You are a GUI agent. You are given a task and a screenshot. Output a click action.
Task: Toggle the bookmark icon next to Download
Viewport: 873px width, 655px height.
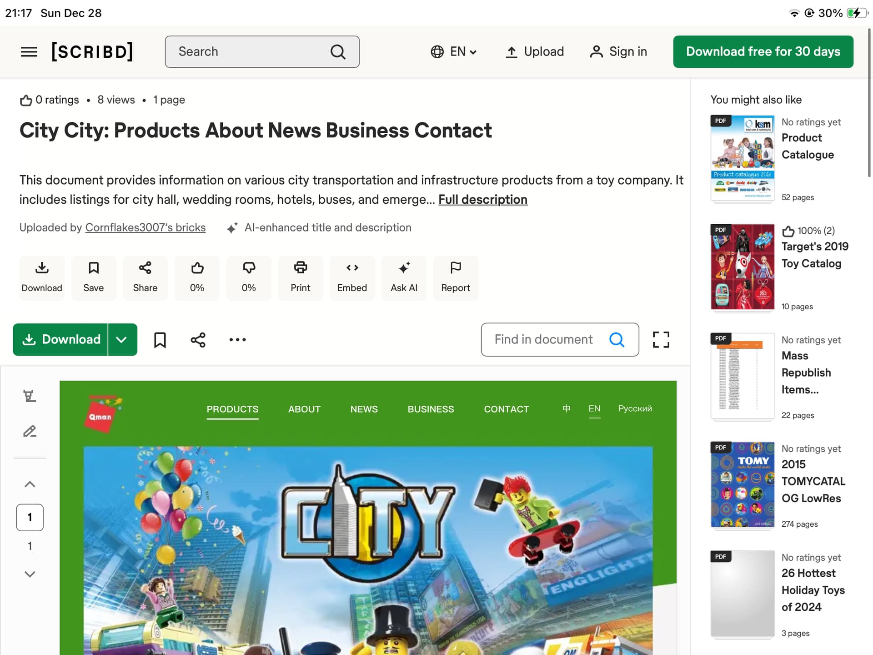click(160, 340)
